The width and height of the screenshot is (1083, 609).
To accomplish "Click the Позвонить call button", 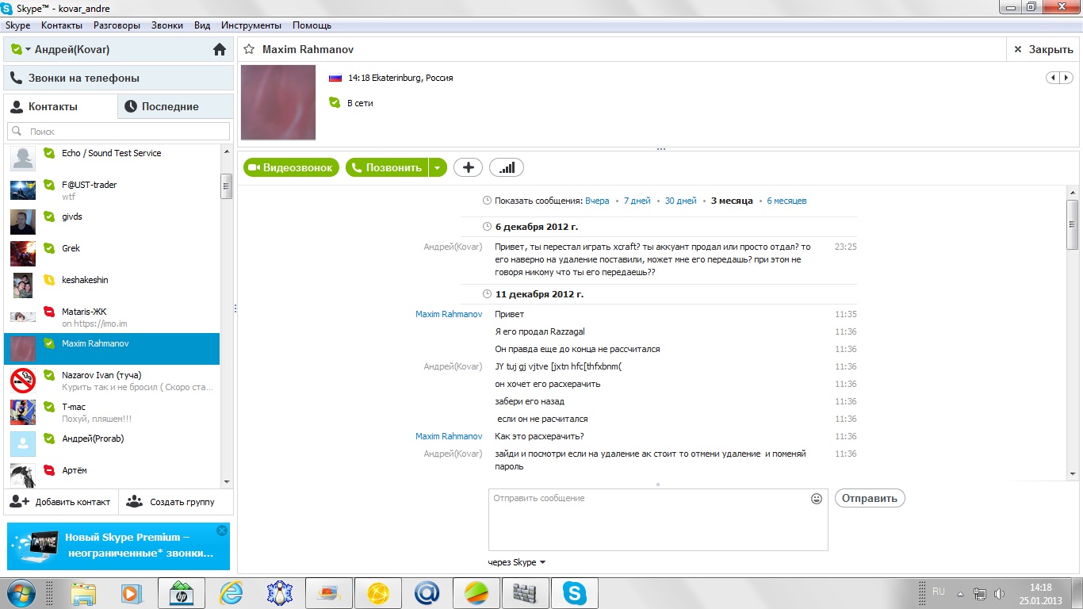I will tap(387, 167).
